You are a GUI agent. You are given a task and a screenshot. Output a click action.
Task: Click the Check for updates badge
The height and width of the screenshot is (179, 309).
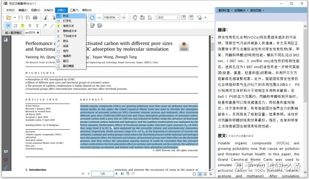click(184, 46)
